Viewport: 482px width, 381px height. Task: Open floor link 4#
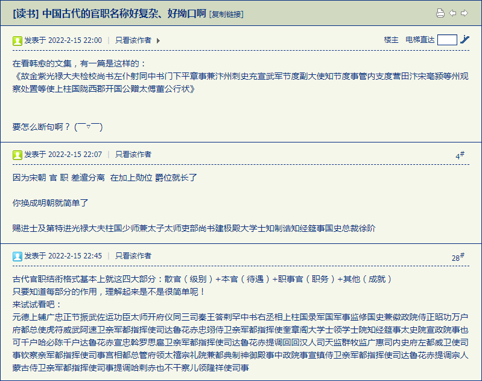click(x=460, y=155)
